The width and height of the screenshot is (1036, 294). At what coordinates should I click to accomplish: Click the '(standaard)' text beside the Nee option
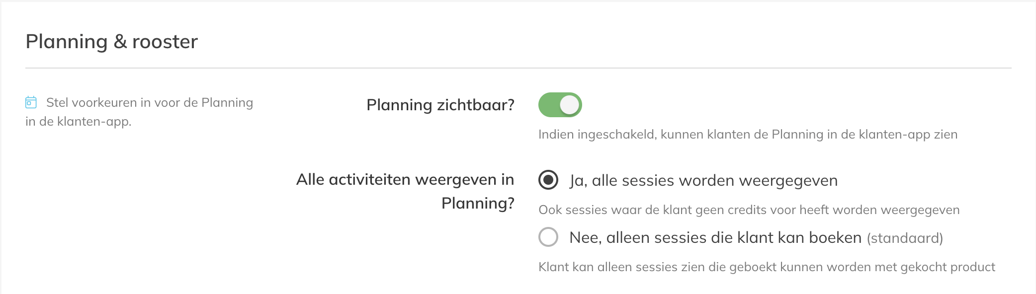[905, 238]
